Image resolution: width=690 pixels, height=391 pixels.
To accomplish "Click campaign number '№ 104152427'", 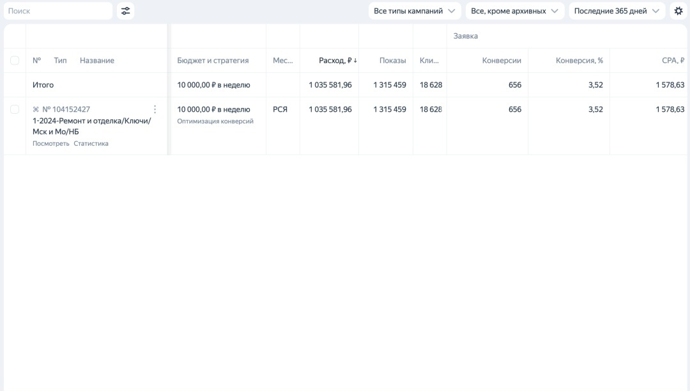I will (66, 109).
